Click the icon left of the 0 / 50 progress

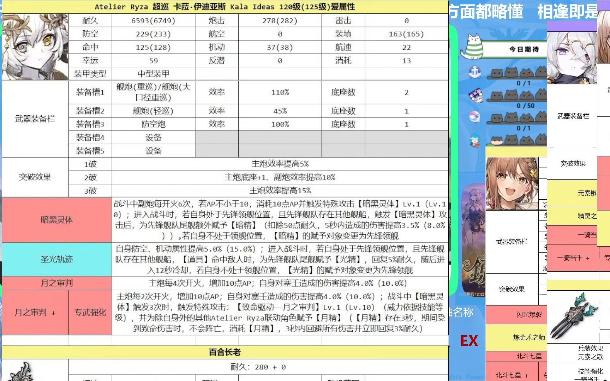point(475,95)
